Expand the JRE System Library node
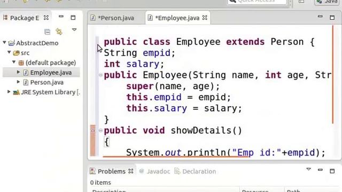 coord(9,92)
